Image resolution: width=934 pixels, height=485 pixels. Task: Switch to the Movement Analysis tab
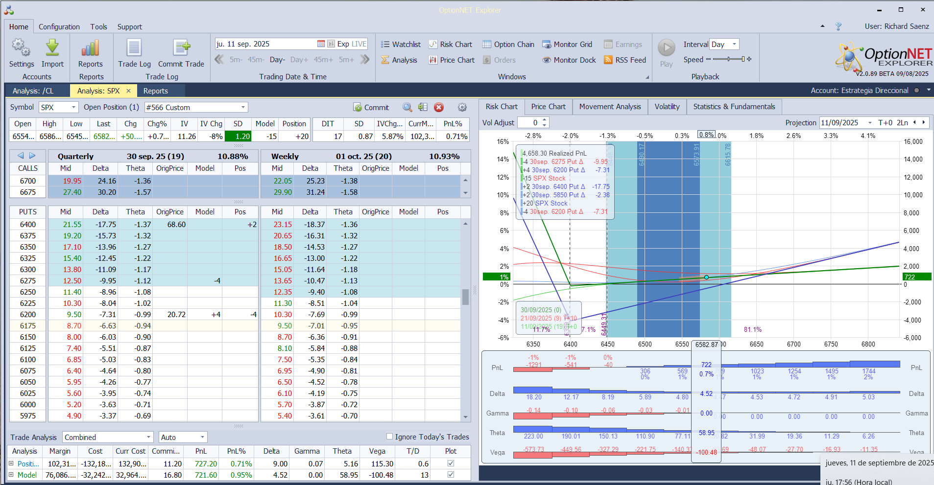(x=610, y=107)
